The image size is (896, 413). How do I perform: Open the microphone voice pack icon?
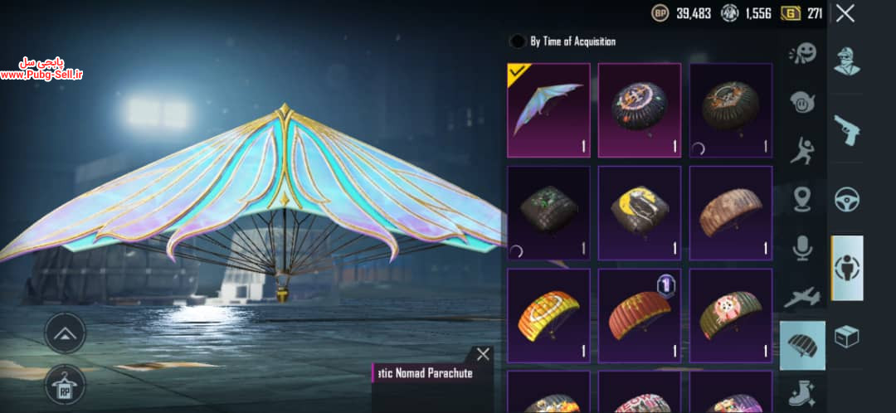(803, 248)
